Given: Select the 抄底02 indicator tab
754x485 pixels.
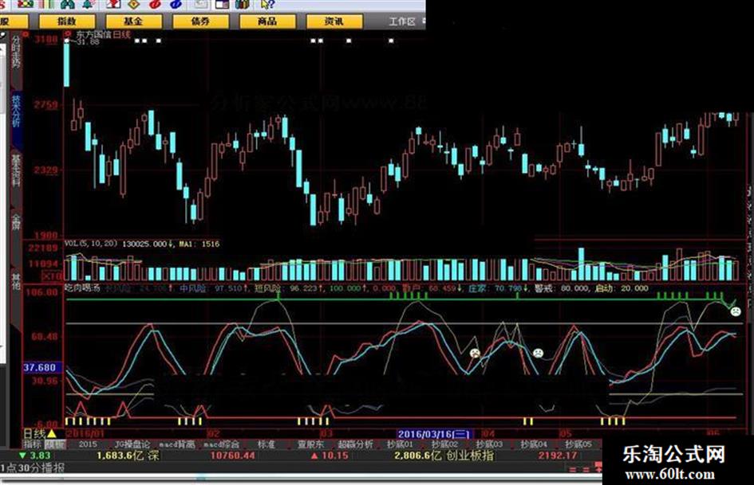Looking at the screenshot, I should pyautogui.click(x=444, y=444).
